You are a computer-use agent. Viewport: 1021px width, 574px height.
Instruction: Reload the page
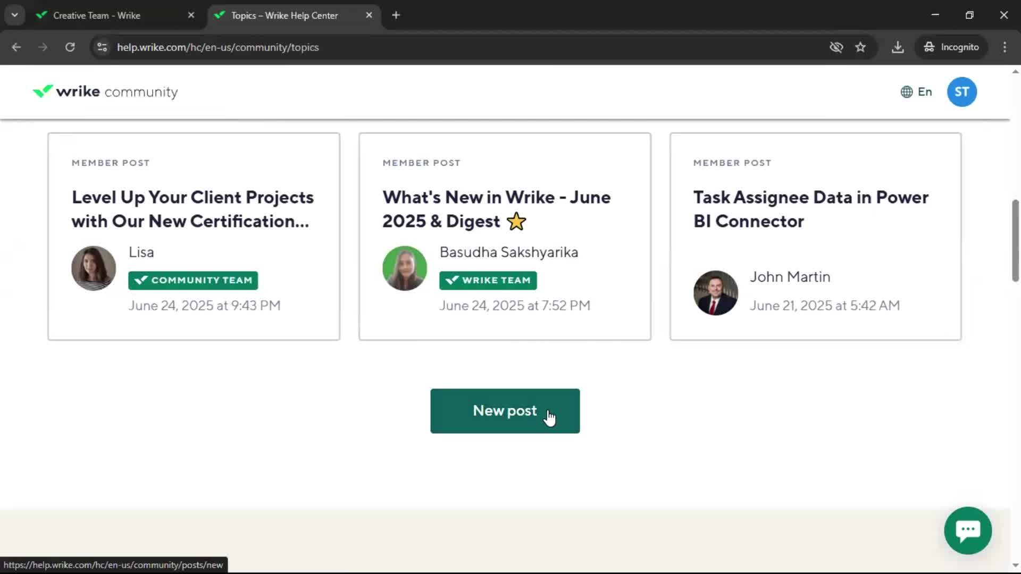[70, 47]
